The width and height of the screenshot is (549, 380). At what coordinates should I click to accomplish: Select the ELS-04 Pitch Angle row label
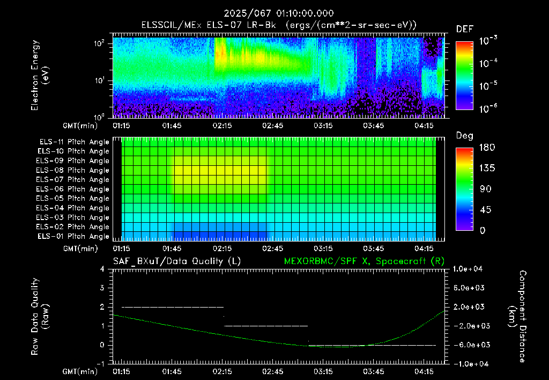click(73, 208)
